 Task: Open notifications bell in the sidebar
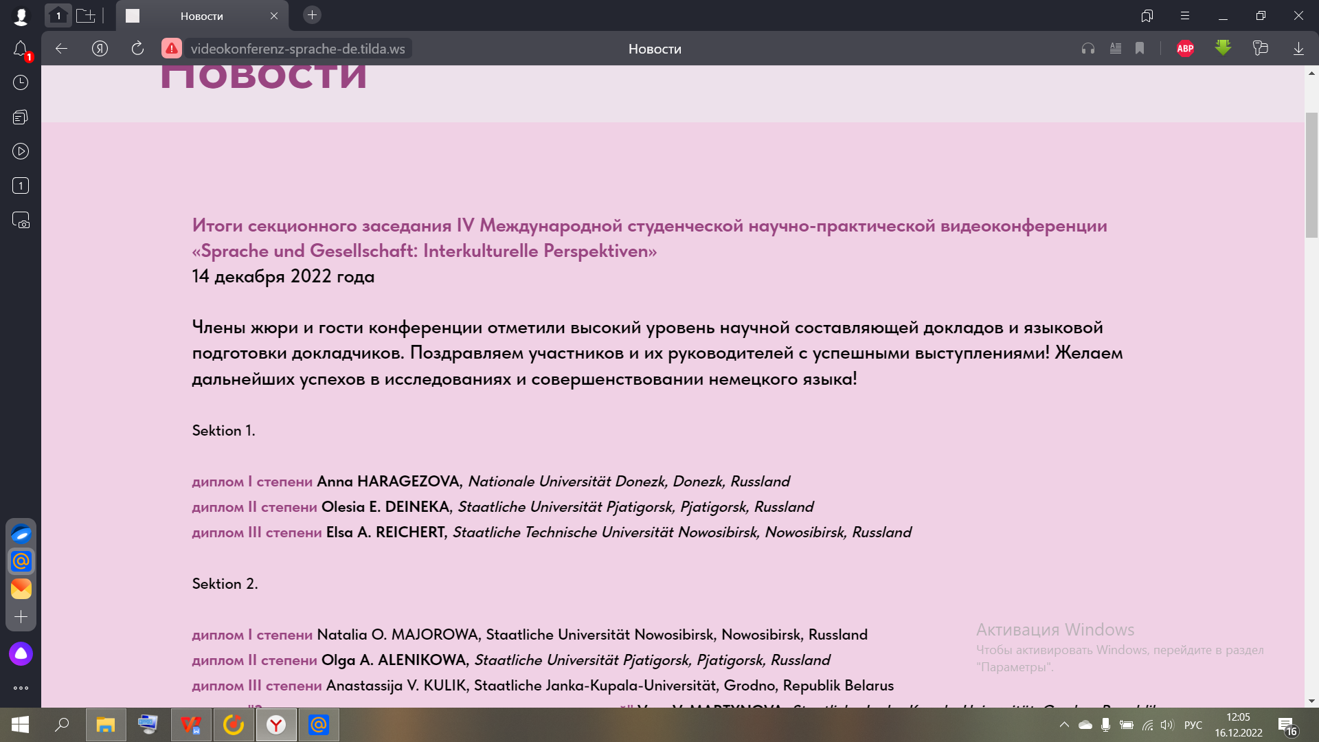pos(21,49)
